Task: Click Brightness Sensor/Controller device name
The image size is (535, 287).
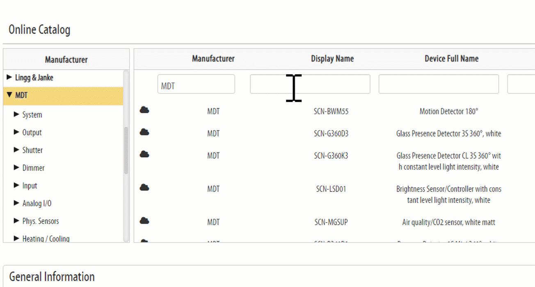Action: coord(449,194)
